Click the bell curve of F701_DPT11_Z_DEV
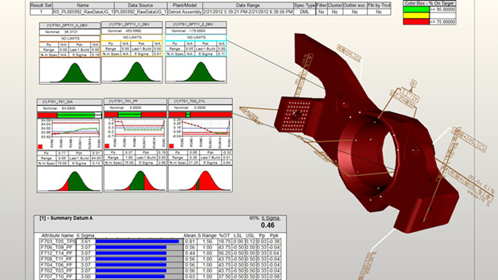The height and width of the screenshot is (280, 498). tap(201, 72)
